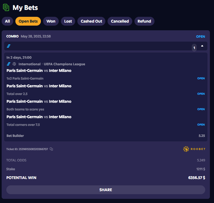The image size is (214, 203).
Task: Click Both teams to score yes selection
Action: pyautogui.click(x=25, y=109)
